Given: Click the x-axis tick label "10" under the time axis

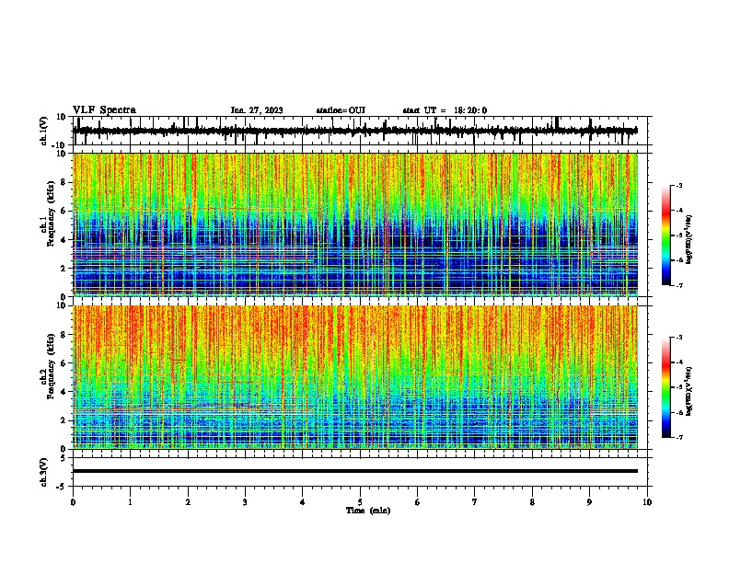Looking at the screenshot, I should [x=647, y=502].
